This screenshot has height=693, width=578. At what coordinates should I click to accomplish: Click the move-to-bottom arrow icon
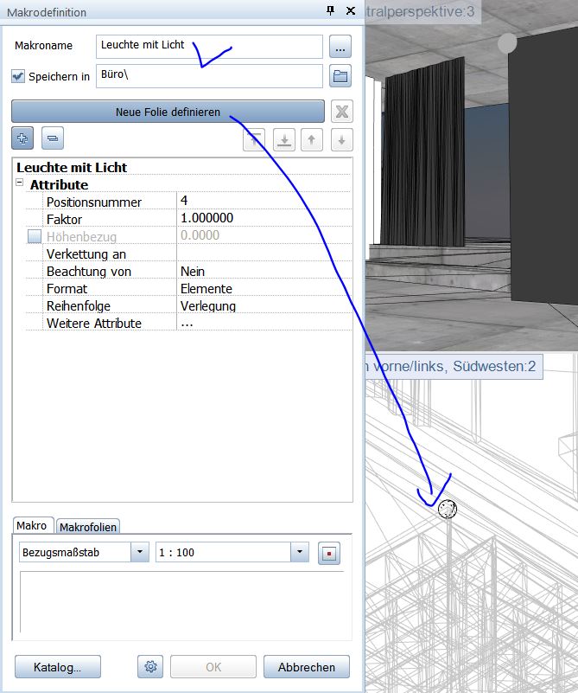pyautogui.click(x=283, y=139)
